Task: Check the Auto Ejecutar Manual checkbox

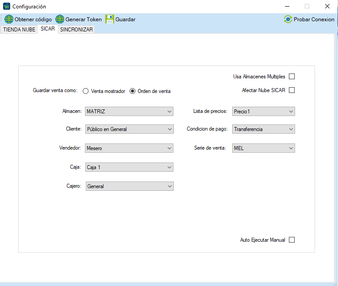Action: coord(292,240)
